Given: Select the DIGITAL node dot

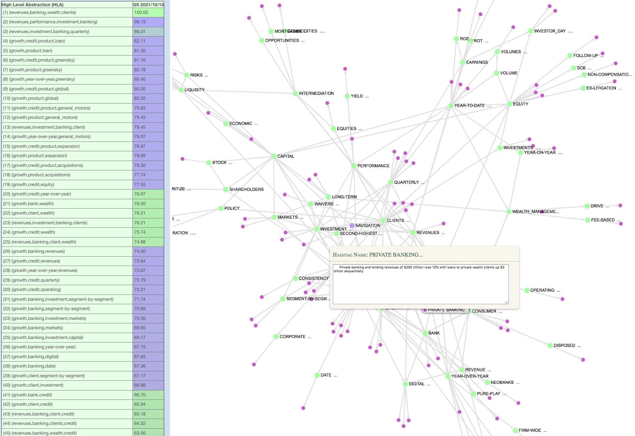Looking at the screenshot, I should click(405, 384).
